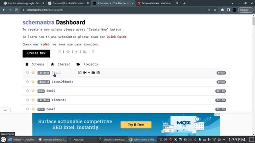
Task: Click the greyed folder icon beside Create New
Action: pos(84,52)
